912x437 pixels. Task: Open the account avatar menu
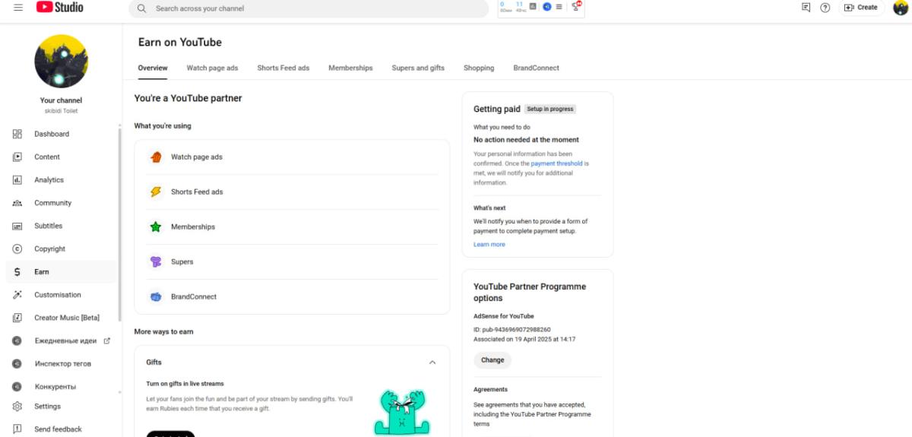[x=901, y=8]
